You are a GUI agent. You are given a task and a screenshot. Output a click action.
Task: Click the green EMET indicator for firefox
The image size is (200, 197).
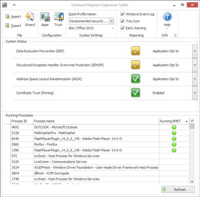coord(174,144)
